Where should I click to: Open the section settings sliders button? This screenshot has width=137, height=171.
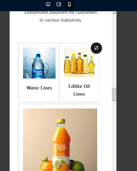(x=96, y=48)
